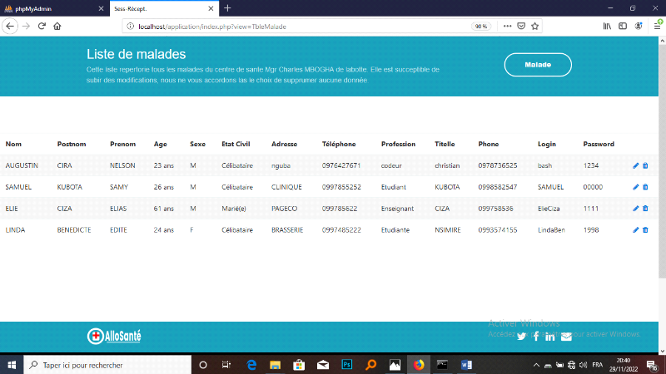Click the Password column header
Screen dimensions: 666x374
tap(599, 144)
